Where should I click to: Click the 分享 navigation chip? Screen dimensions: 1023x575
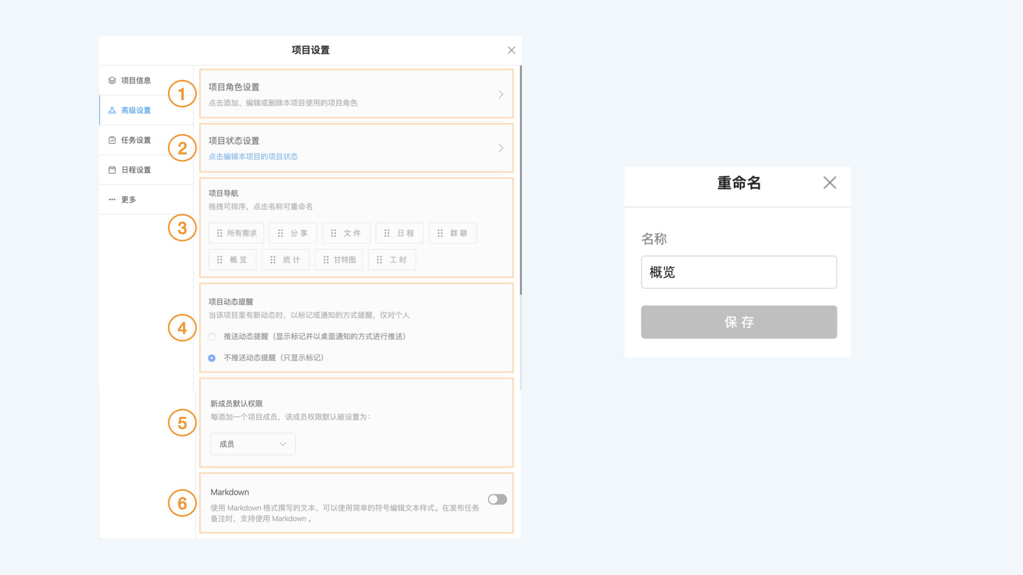(293, 233)
